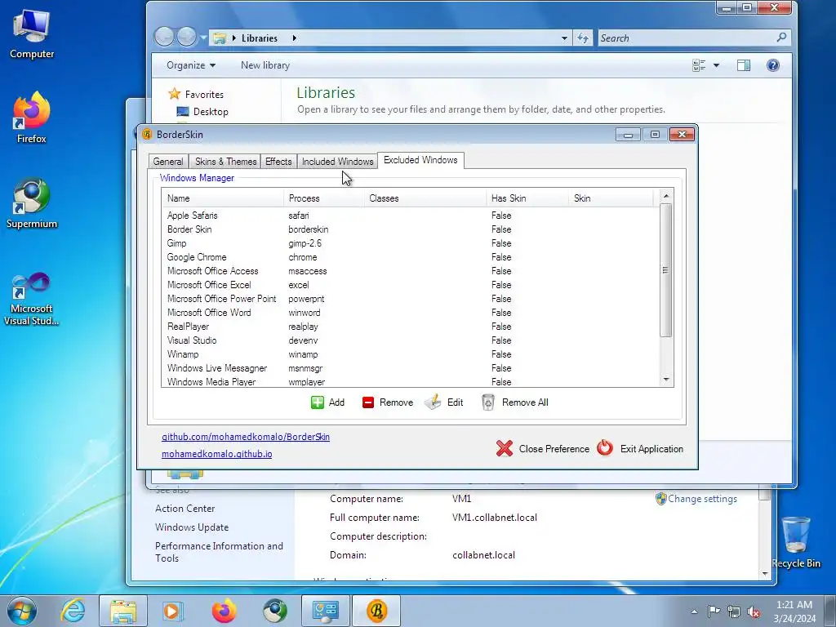Select the RealPlayer row
The image size is (836, 627).
[410, 327]
